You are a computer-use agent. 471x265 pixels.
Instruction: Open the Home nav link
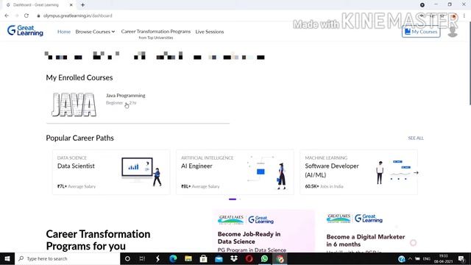pos(64,32)
